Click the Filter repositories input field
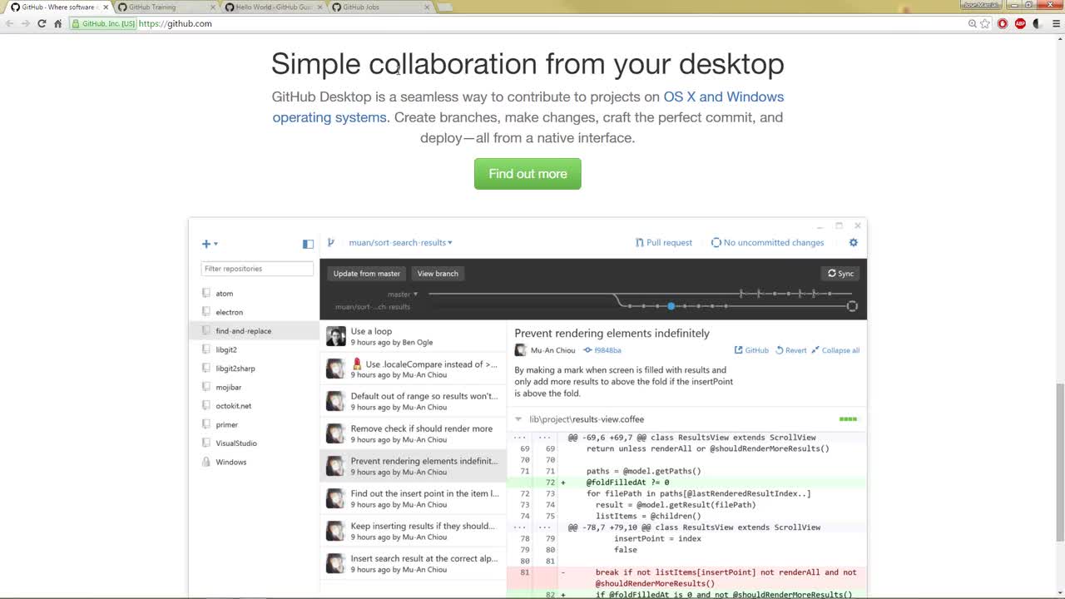 point(257,269)
